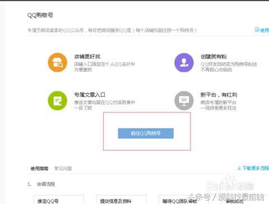This screenshot has height=204, width=269.
Task: Click the page subtitle about 微店卖家的QQ公众号
Action: pyautogui.click(x=112, y=30)
